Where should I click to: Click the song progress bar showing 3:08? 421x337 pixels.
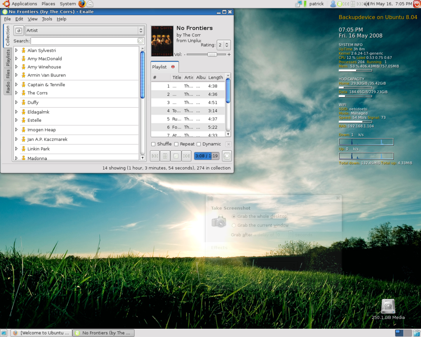tap(206, 156)
